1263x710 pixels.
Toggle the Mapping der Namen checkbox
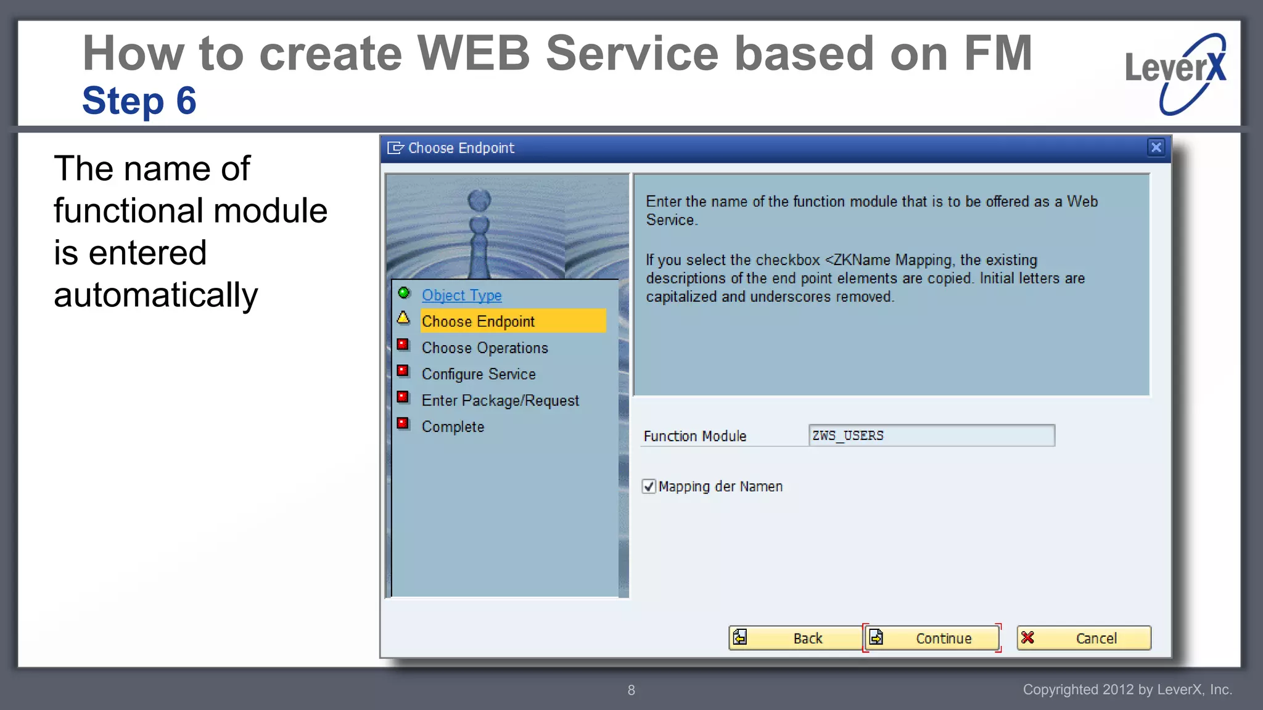pyautogui.click(x=649, y=486)
